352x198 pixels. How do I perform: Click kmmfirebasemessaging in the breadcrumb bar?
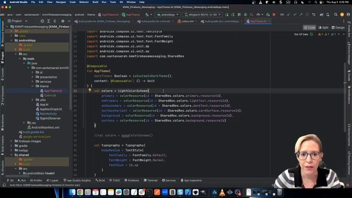pos(57,15)
